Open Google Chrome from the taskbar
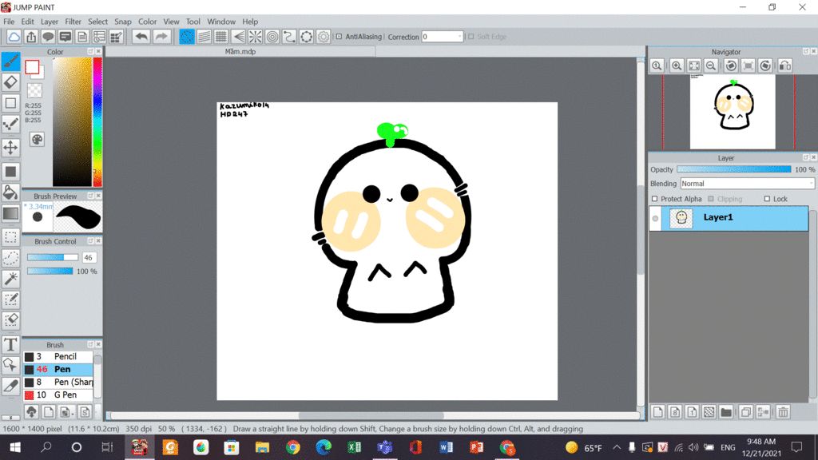The image size is (818, 460). pyautogui.click(x=292, y=447)
